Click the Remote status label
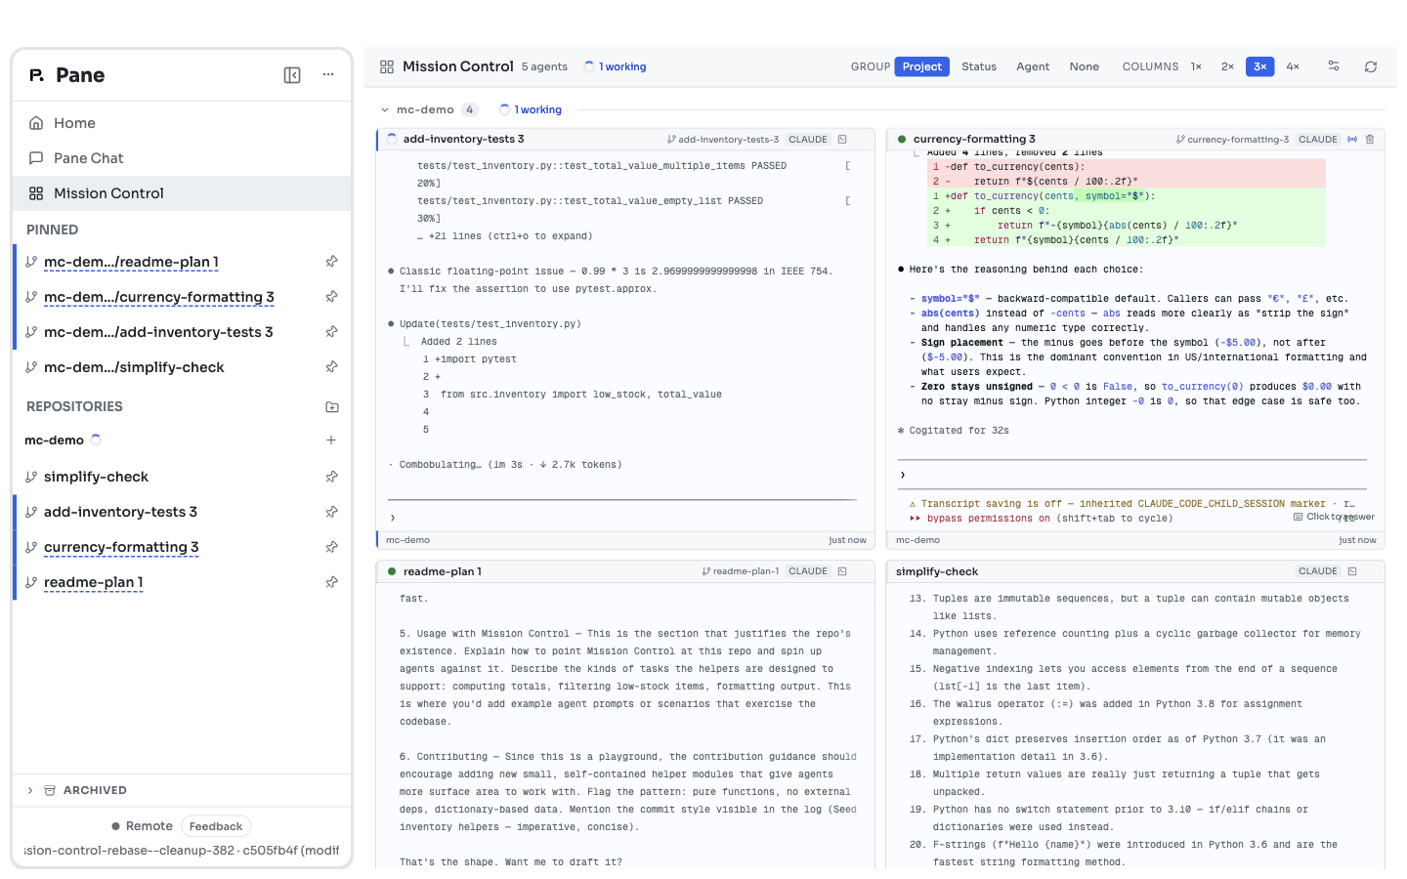 click(142, 826)
